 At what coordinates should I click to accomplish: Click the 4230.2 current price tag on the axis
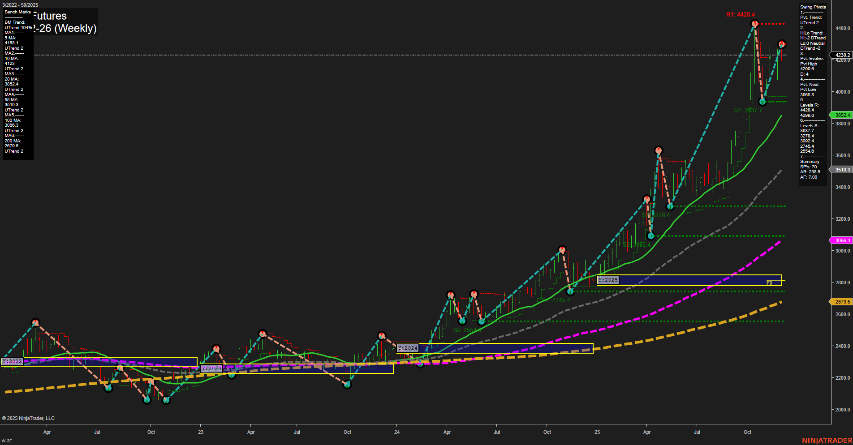click(842, 55)
